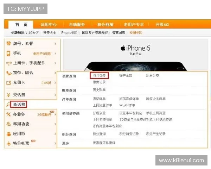Expand the 办业务 submenu arrow
Screen dimensions: 211x169
[x=55, y=114]
